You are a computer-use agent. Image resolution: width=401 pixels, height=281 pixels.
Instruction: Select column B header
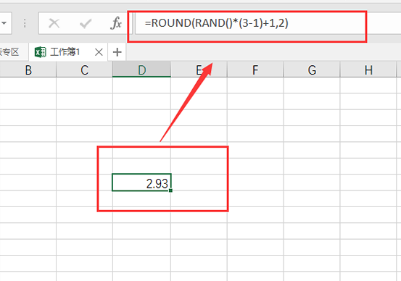click(28, 70)
